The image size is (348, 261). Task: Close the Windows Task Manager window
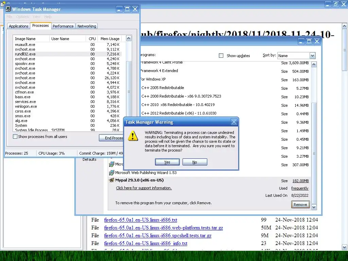[x=135, y=9]
